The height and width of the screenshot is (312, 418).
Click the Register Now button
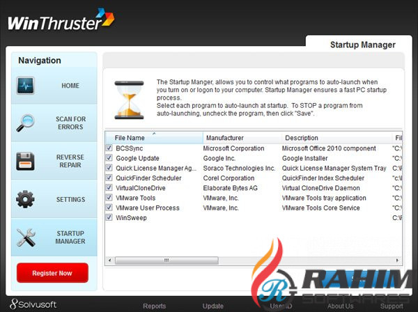52,273
